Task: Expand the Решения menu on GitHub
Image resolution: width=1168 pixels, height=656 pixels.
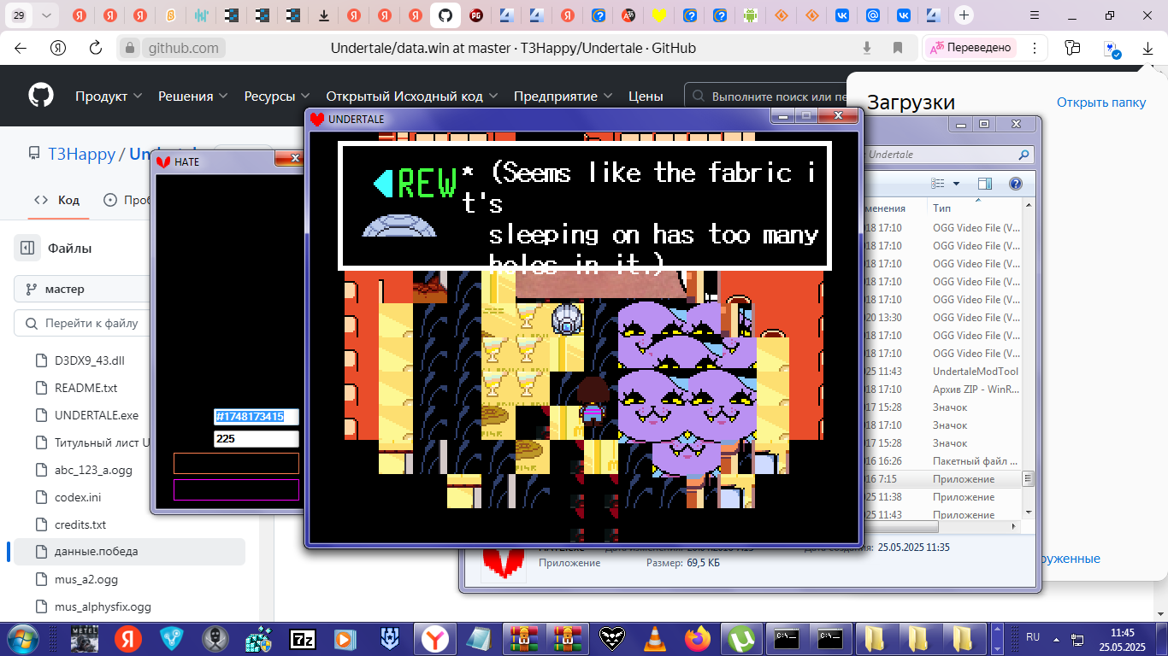Action: [x=193, y=97]
